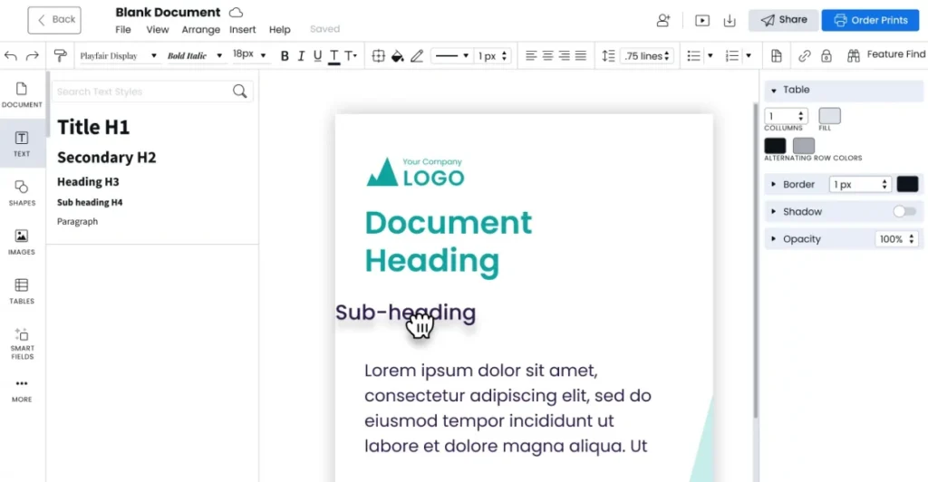The height and width of the screenshot is (482, 928).
Task: Apply the Heading H3 text style
Action: [x=88, y=181]
